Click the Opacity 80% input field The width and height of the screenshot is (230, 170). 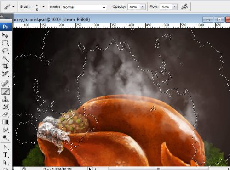click(x=134, y=7)
